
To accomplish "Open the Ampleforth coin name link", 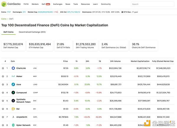I will 22,117.
